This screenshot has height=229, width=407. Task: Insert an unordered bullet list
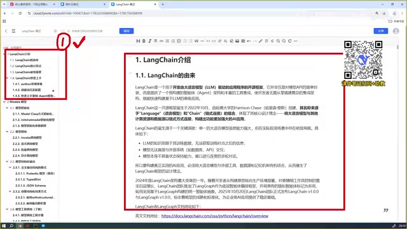tap(167, 41)
